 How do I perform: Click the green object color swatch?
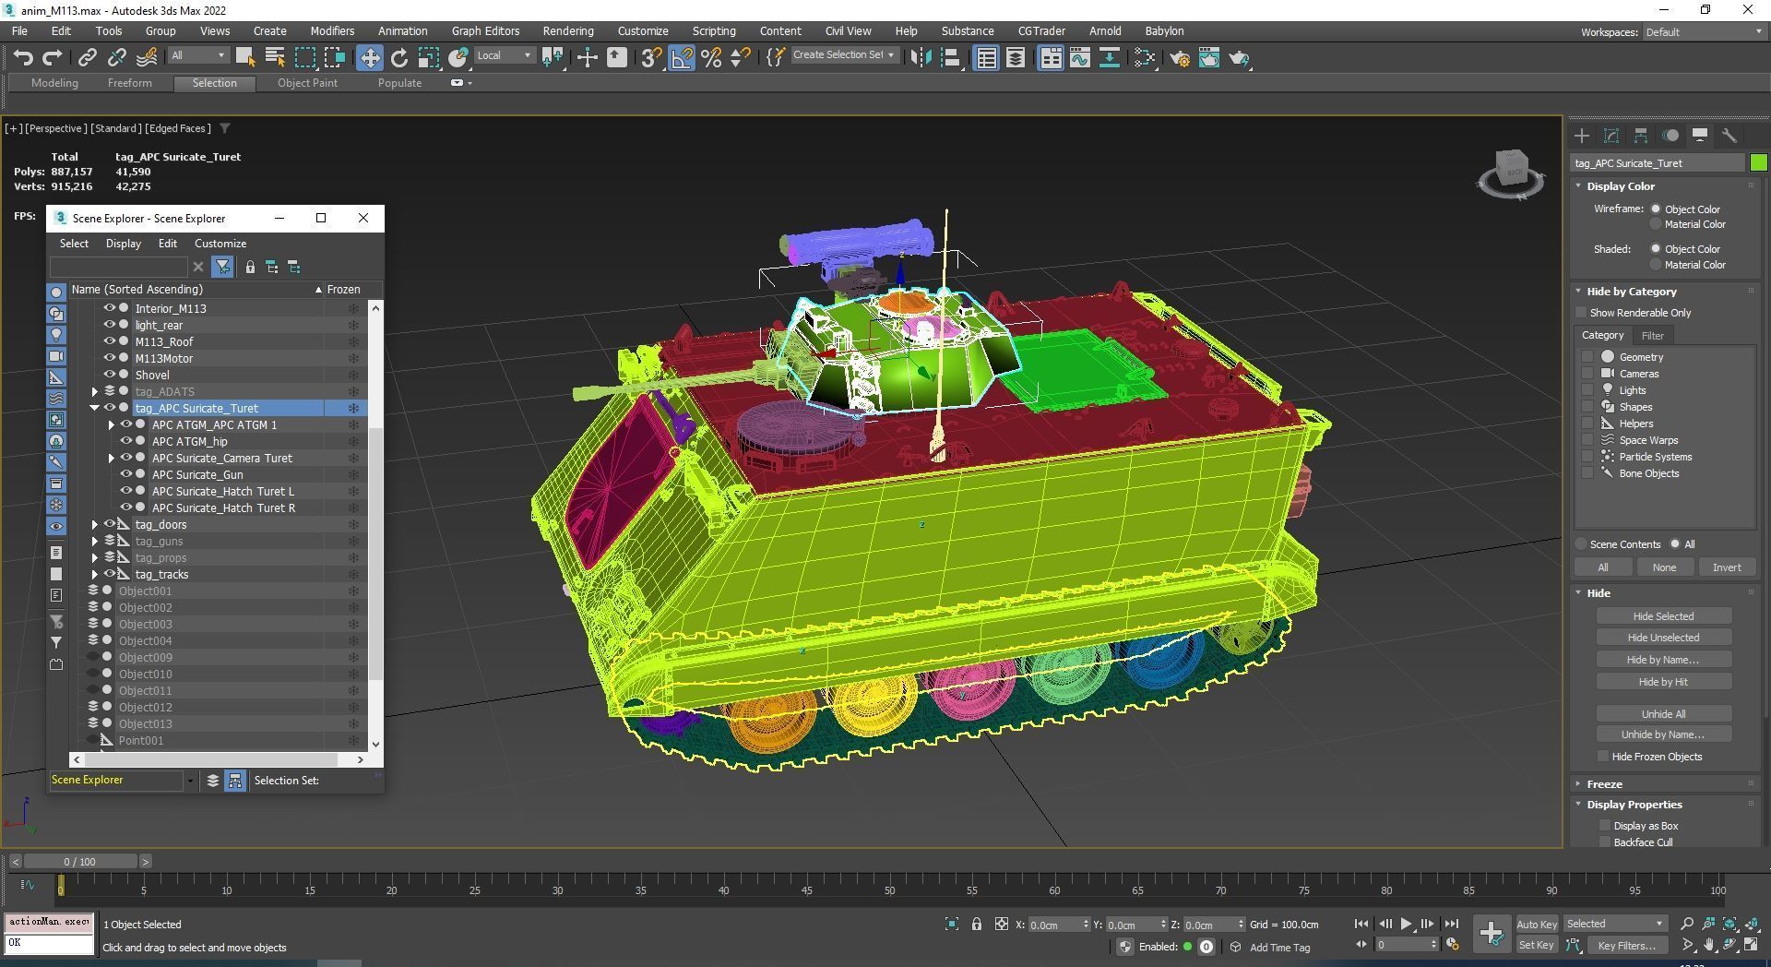click(1758, 163)
